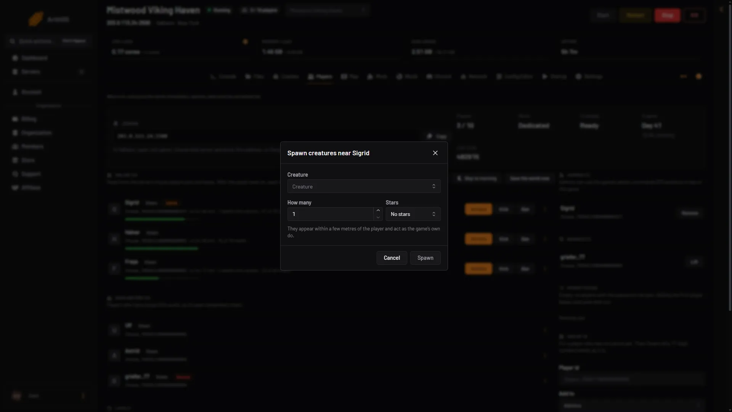
Task: Open the Stars dropdown showing No stars
Action: coord(413,214)
